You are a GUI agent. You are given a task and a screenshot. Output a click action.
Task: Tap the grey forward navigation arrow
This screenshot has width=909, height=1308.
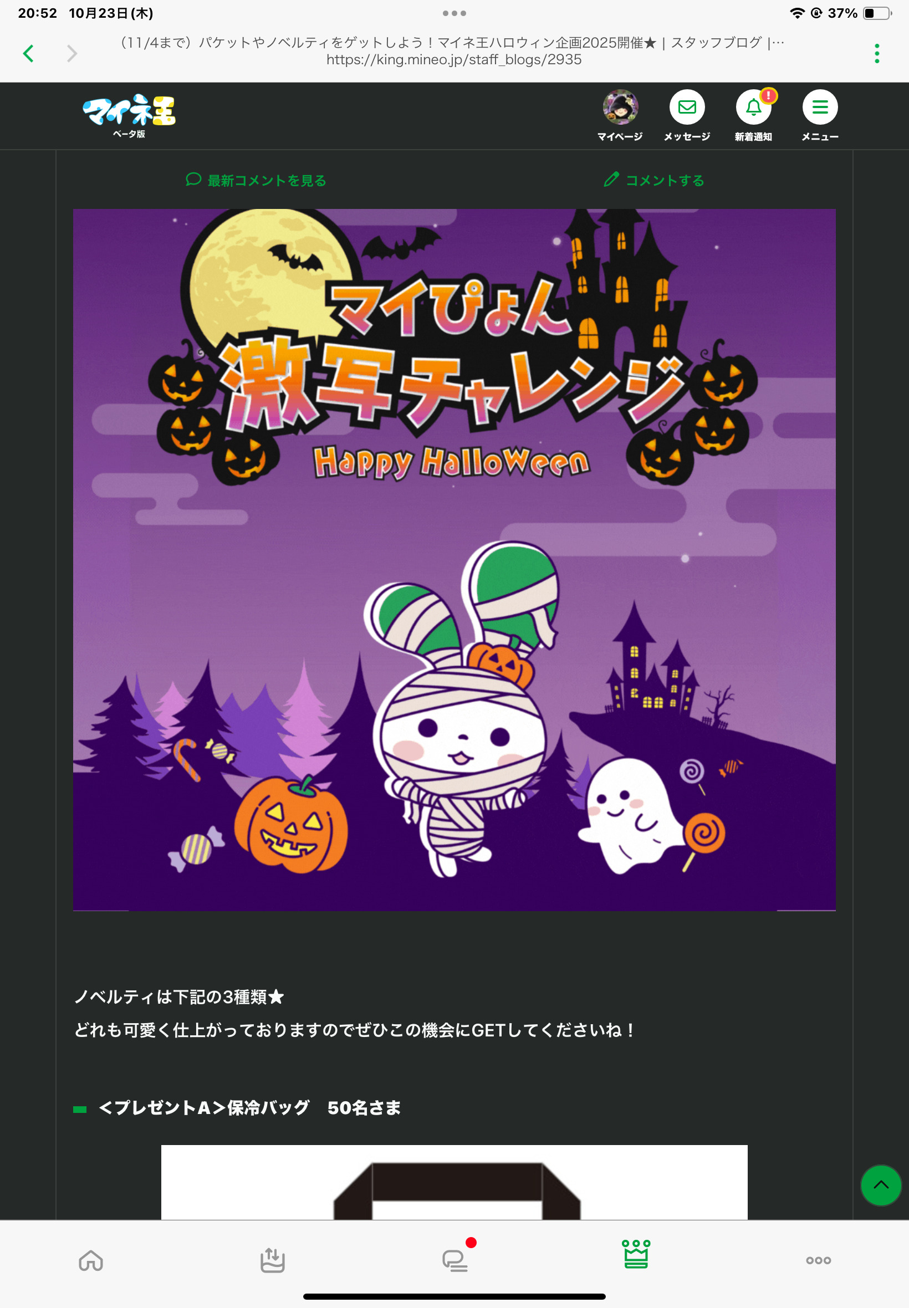point(72,54)
